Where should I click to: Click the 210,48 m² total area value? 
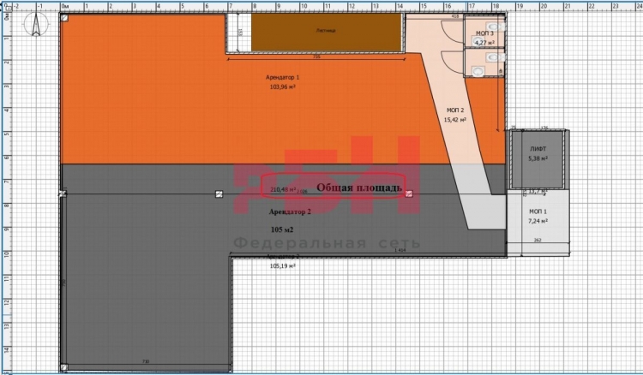[283, 189]
